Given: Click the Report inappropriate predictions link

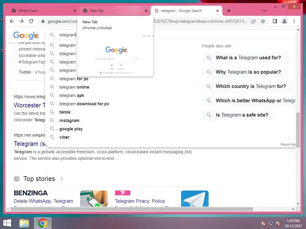Looking at the screenshot, I should pos(288,144).
